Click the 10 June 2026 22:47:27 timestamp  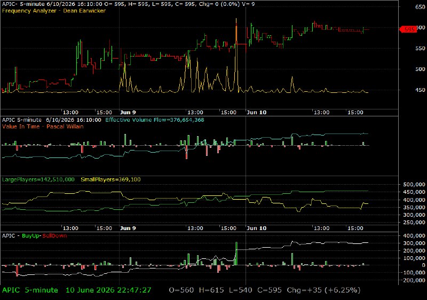[x=108, y=290]
